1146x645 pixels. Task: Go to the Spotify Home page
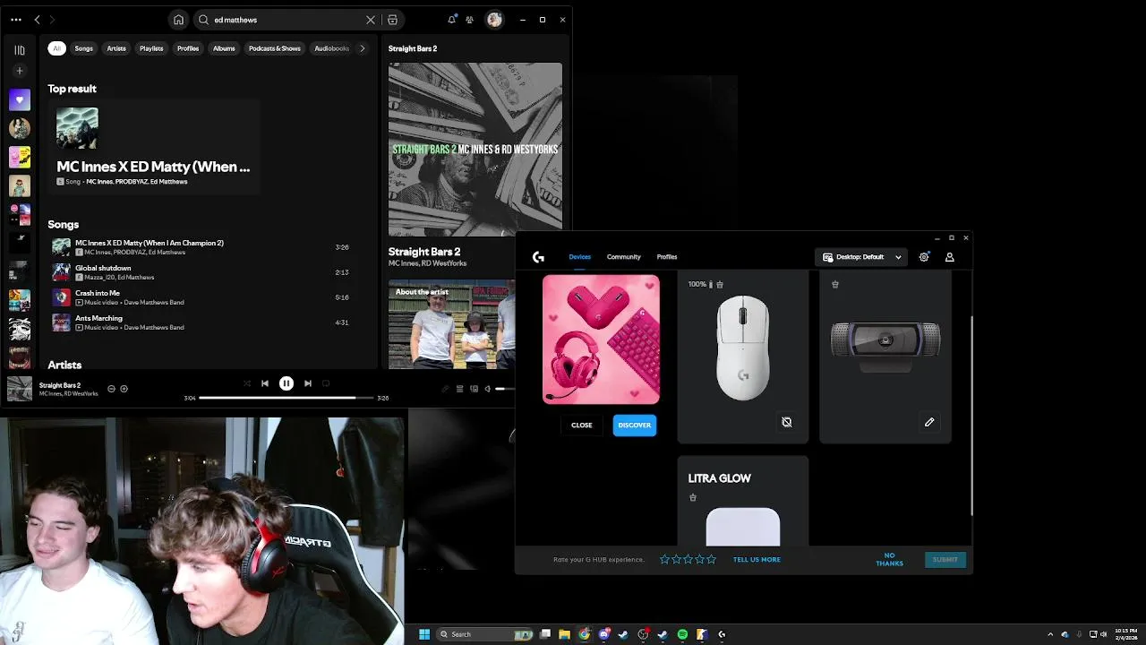click(178, 20)
